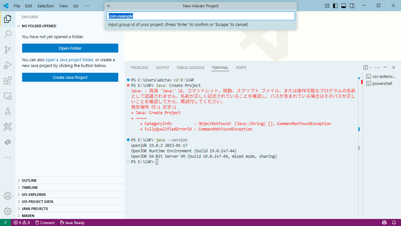Click the Open Folder button
This screenshot has height=226, width=401.
70,48
